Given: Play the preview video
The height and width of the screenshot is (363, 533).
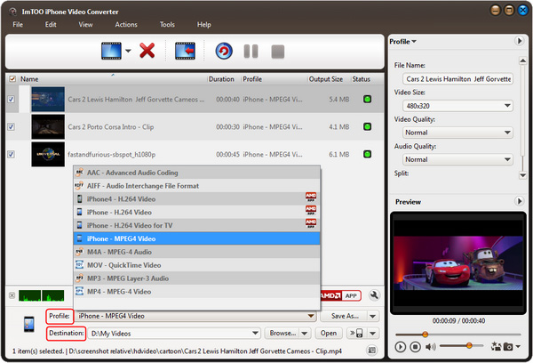Looking at the screenshot, I should point(401,347).
